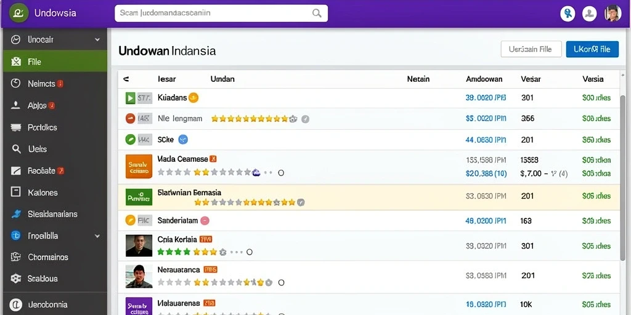The width and height of the screenshot is (631, 315).
Task: Expand the Fnoeilblla sidebar chevron
Action: pyautogui.click(x=97, y=236)
